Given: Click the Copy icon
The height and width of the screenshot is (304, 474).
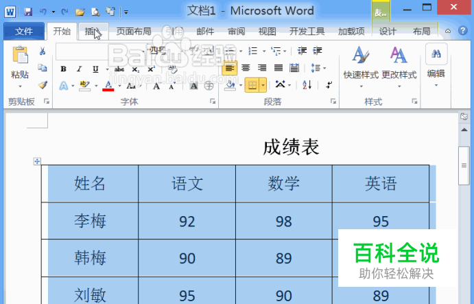Looking at the screenshot, I should tap(43, 68).
